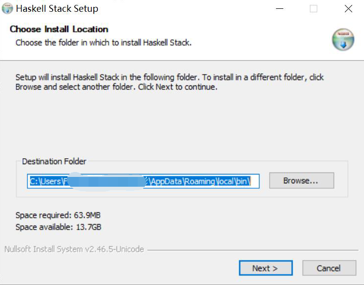This screenshot has width=364, height=285.
Task: Click the "Haskell Stack Setup" title text
Action: pyautogui.click(x=57, y=9)
